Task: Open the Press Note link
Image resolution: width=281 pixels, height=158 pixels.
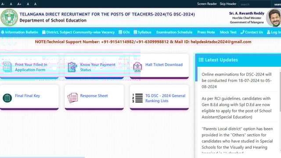Action: tap(206, 32)
